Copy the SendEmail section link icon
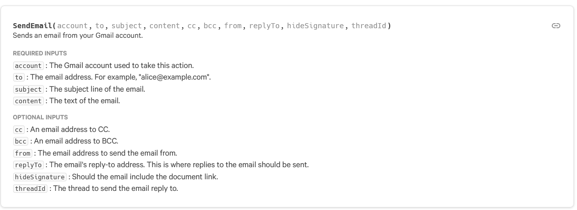Image resolution: width=577 pixels, height=210 pixels. point(556,26)
